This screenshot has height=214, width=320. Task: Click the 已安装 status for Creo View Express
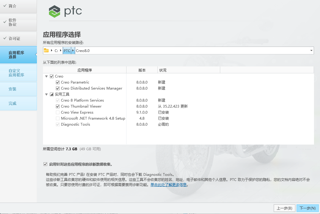coord(163,112)
